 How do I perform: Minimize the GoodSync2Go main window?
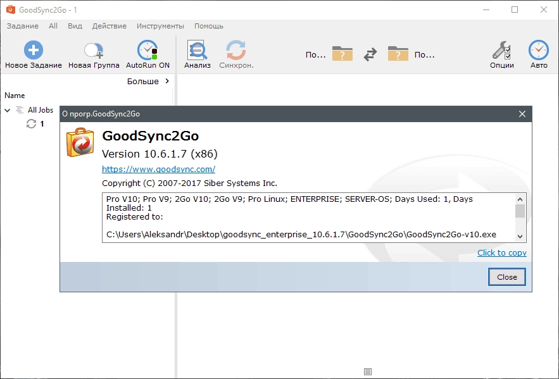pos(486,9)
